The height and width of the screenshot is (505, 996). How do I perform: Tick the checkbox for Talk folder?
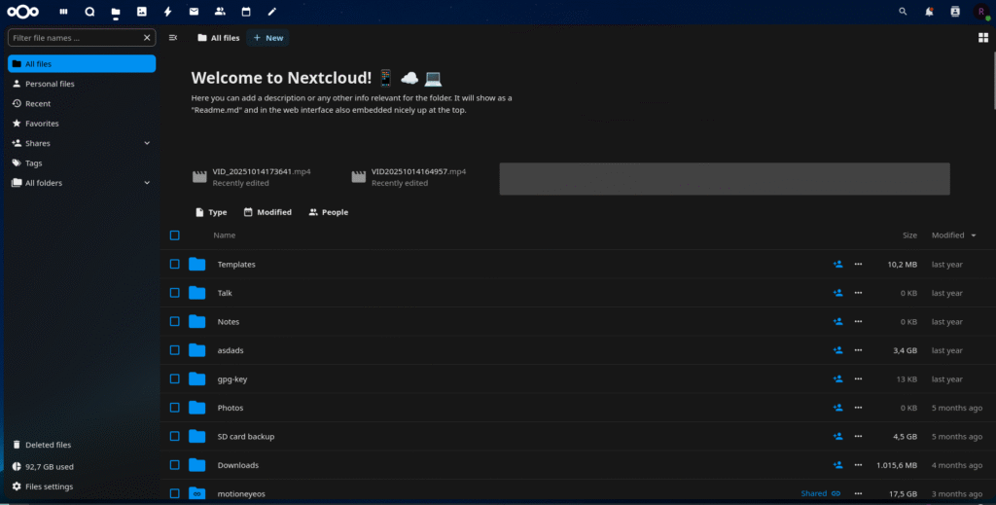(175, 293)
